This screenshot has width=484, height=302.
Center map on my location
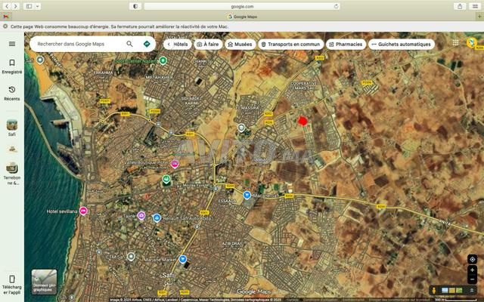point(473,259)
